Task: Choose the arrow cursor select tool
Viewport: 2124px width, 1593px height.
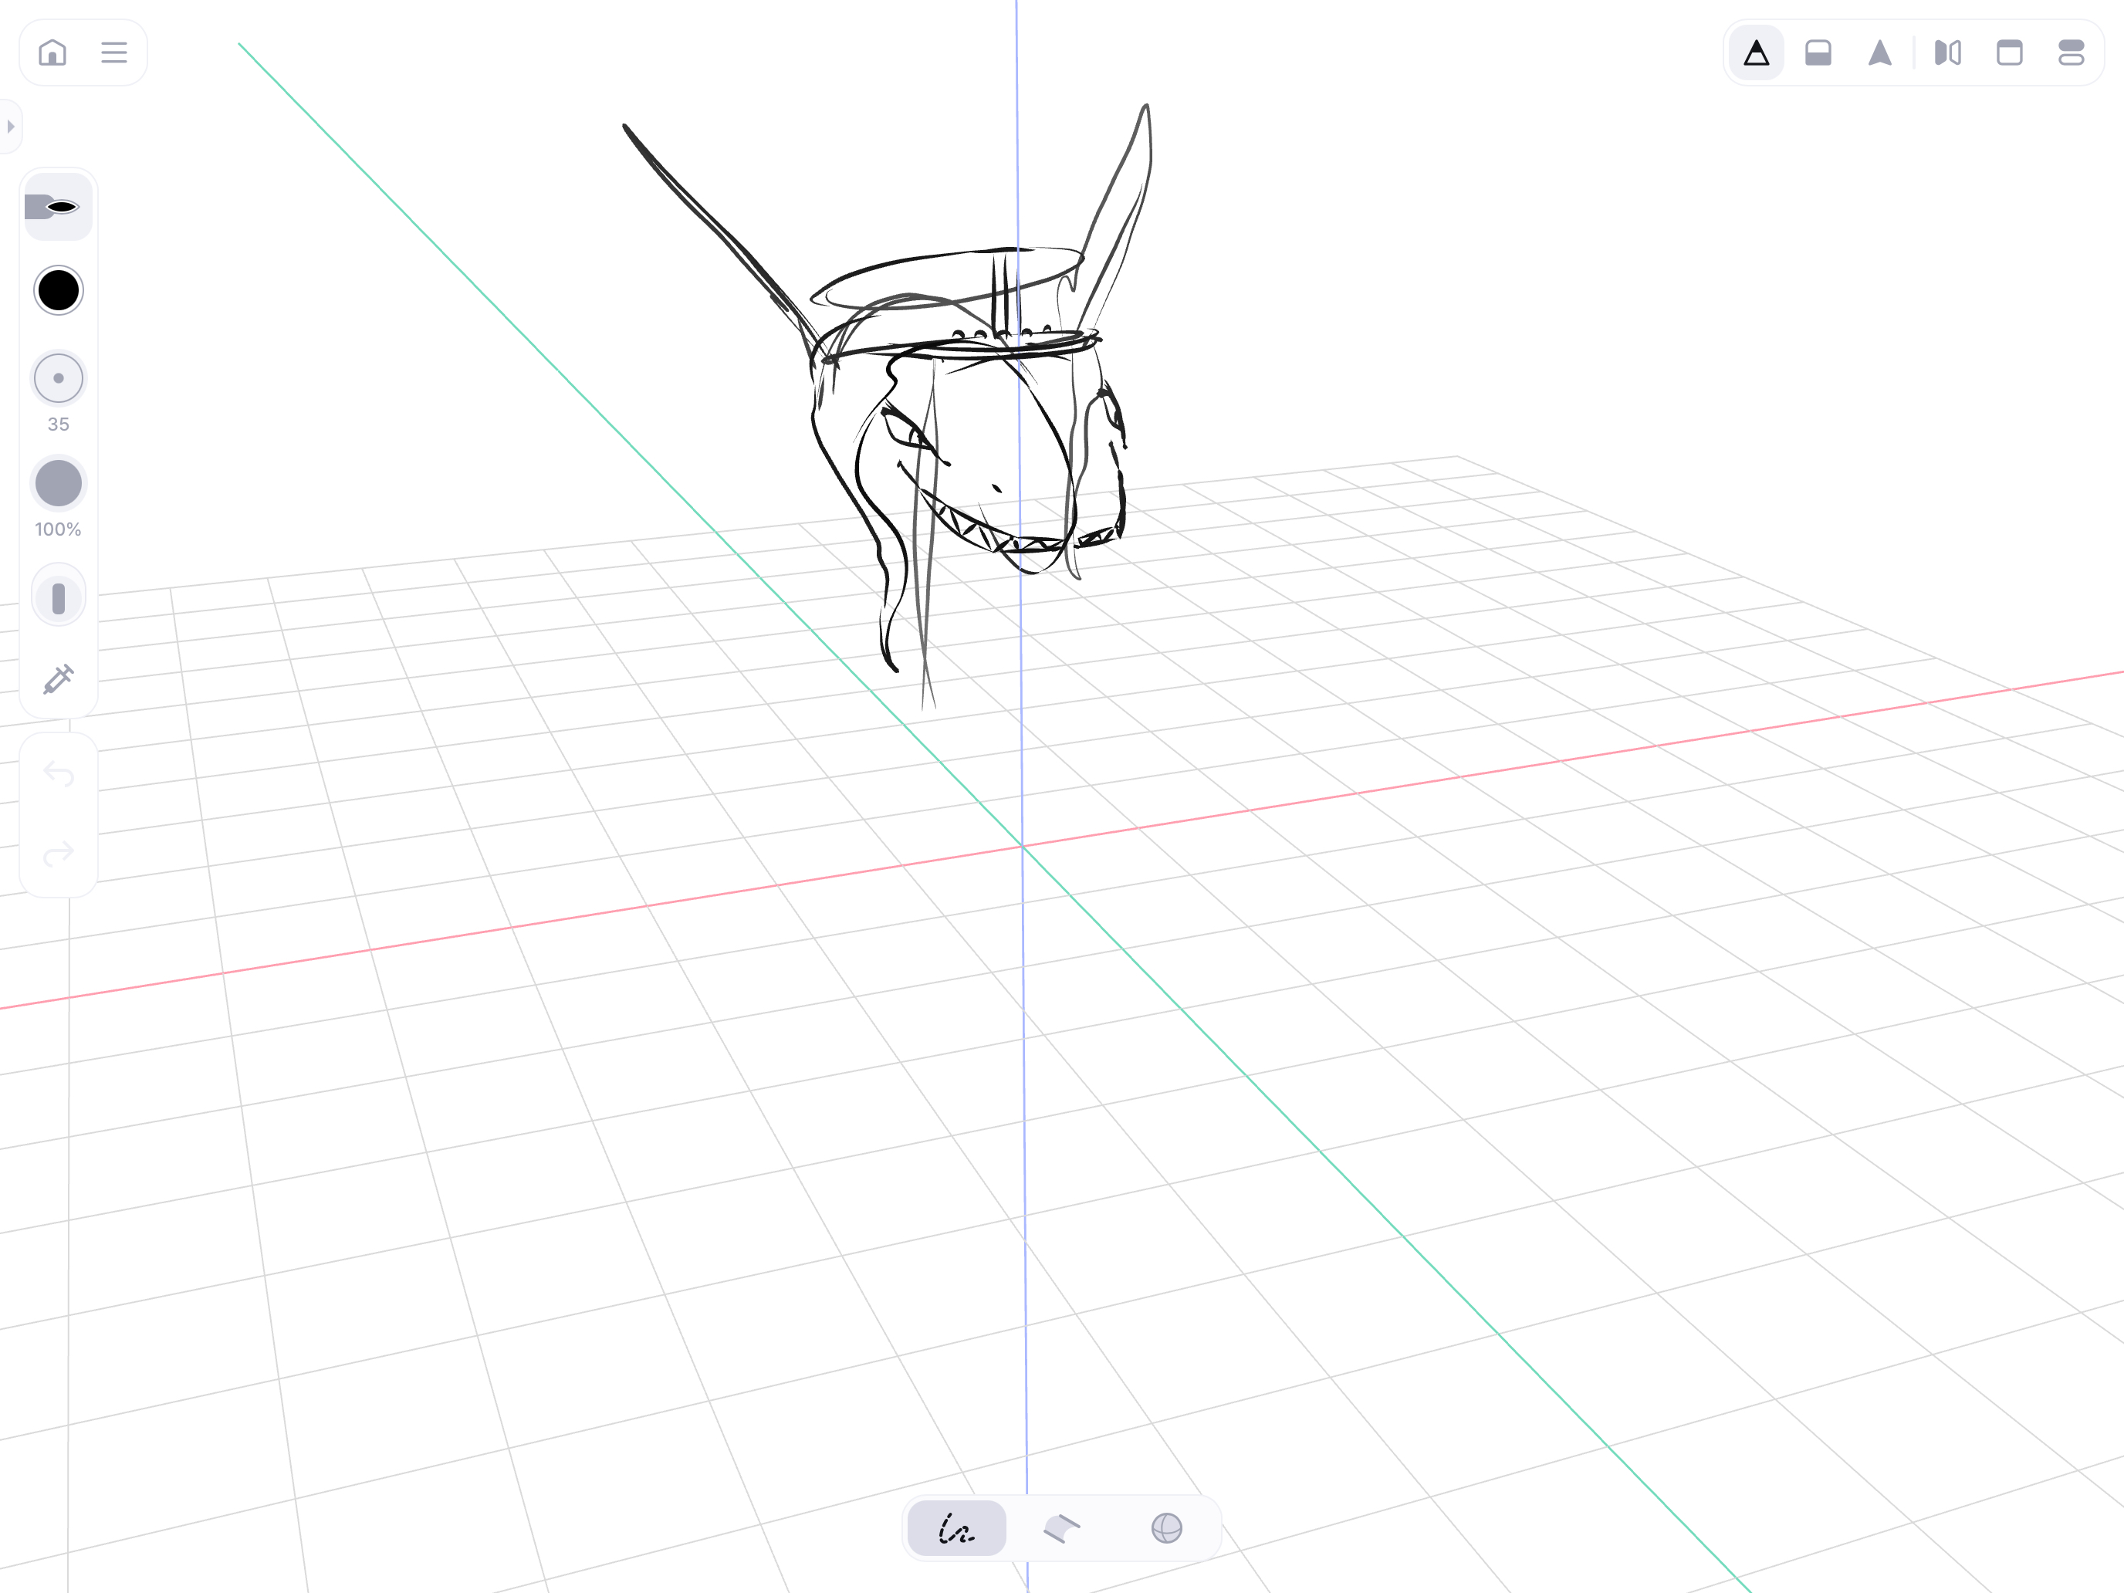Action: click(1879, 52)
